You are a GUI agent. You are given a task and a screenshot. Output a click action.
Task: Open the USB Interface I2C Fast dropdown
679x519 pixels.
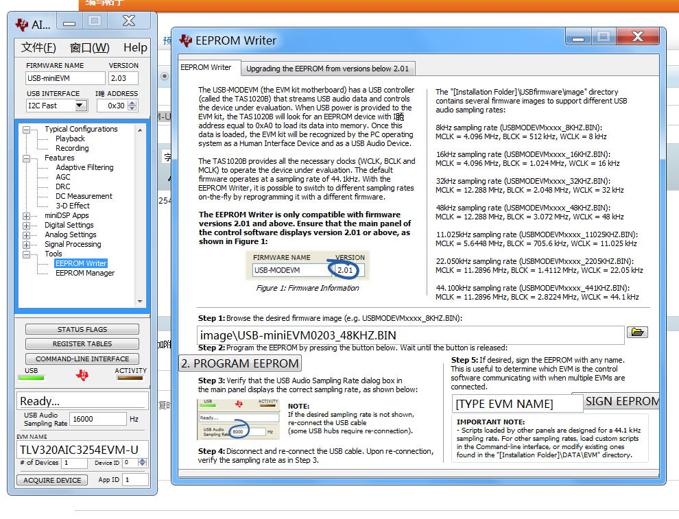coord(80,105)
